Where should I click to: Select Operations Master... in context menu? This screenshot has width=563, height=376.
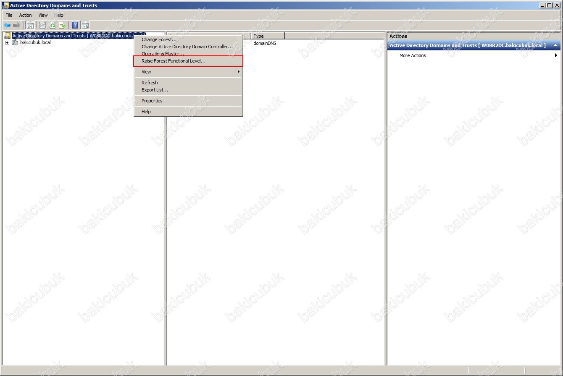pyautogui.click(x=188, y=54)
